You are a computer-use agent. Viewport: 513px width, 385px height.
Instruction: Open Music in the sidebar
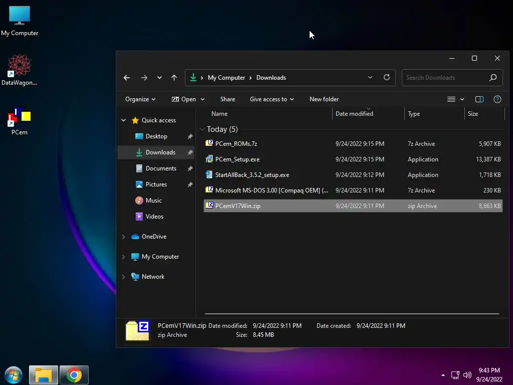(153, 201)
